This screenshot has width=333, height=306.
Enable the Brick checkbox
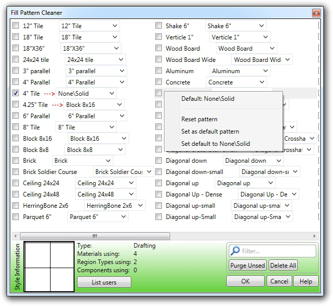pos(15,160)
